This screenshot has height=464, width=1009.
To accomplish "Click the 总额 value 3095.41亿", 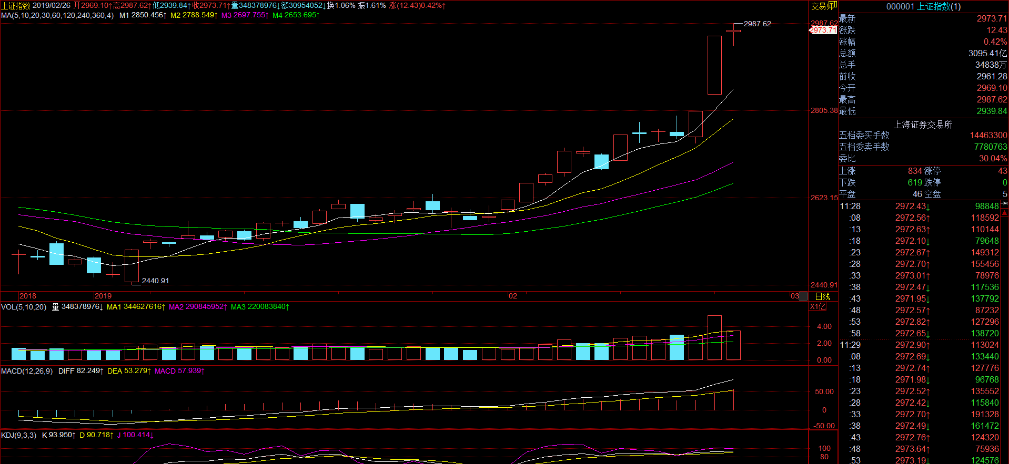I will click(988, 53).
